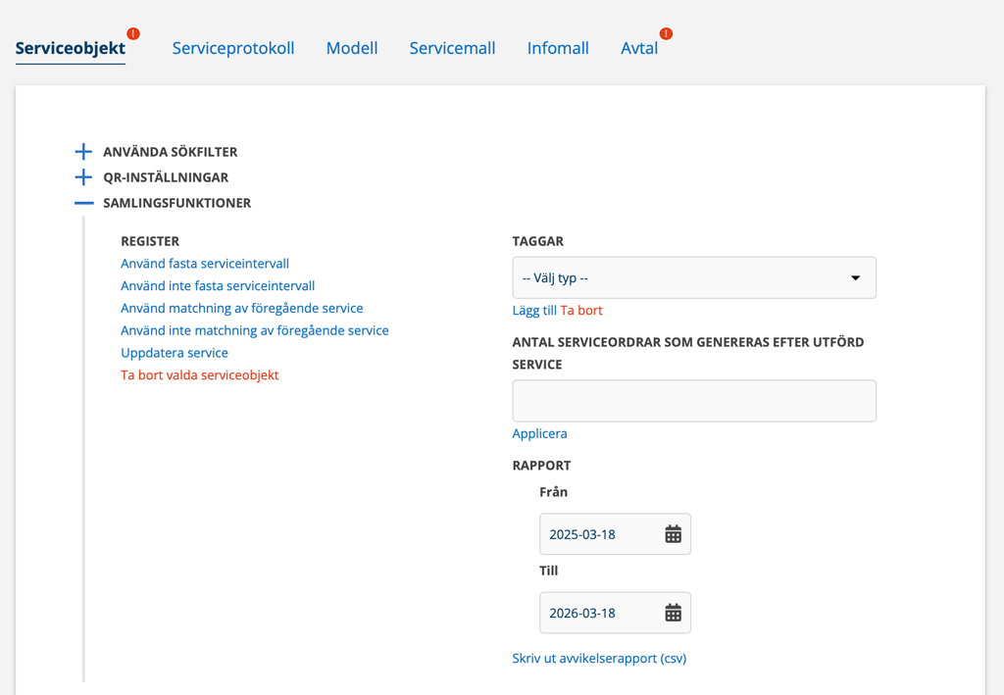Click the alert badge on Serviceobjekt tab
This screenshot has height=695, width=1004.
(x=133, y=33)
